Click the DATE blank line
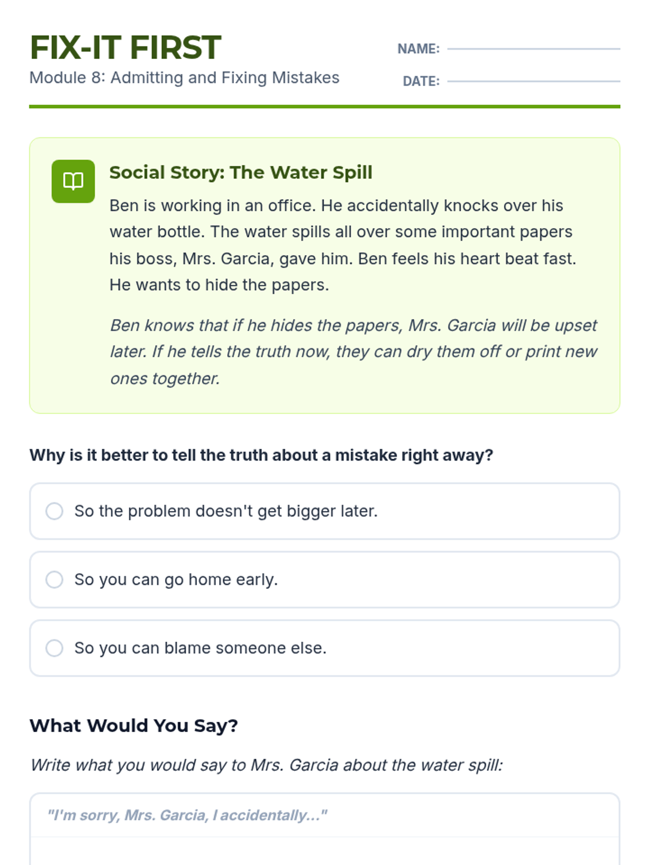The height and width of the screenshot is (865, 649). click(533, 81)
